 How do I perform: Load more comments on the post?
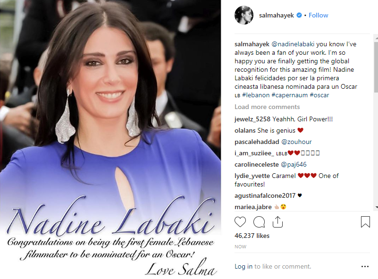point(267,107)
